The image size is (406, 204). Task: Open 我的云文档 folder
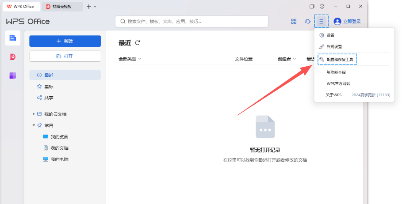point(55,114)
